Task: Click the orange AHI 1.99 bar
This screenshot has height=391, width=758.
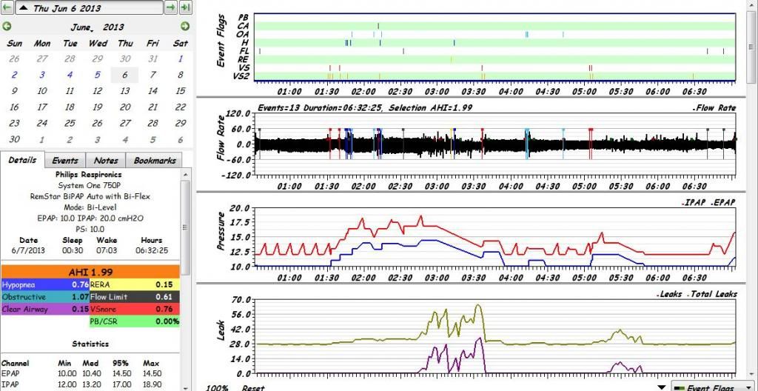Action: 90,273
